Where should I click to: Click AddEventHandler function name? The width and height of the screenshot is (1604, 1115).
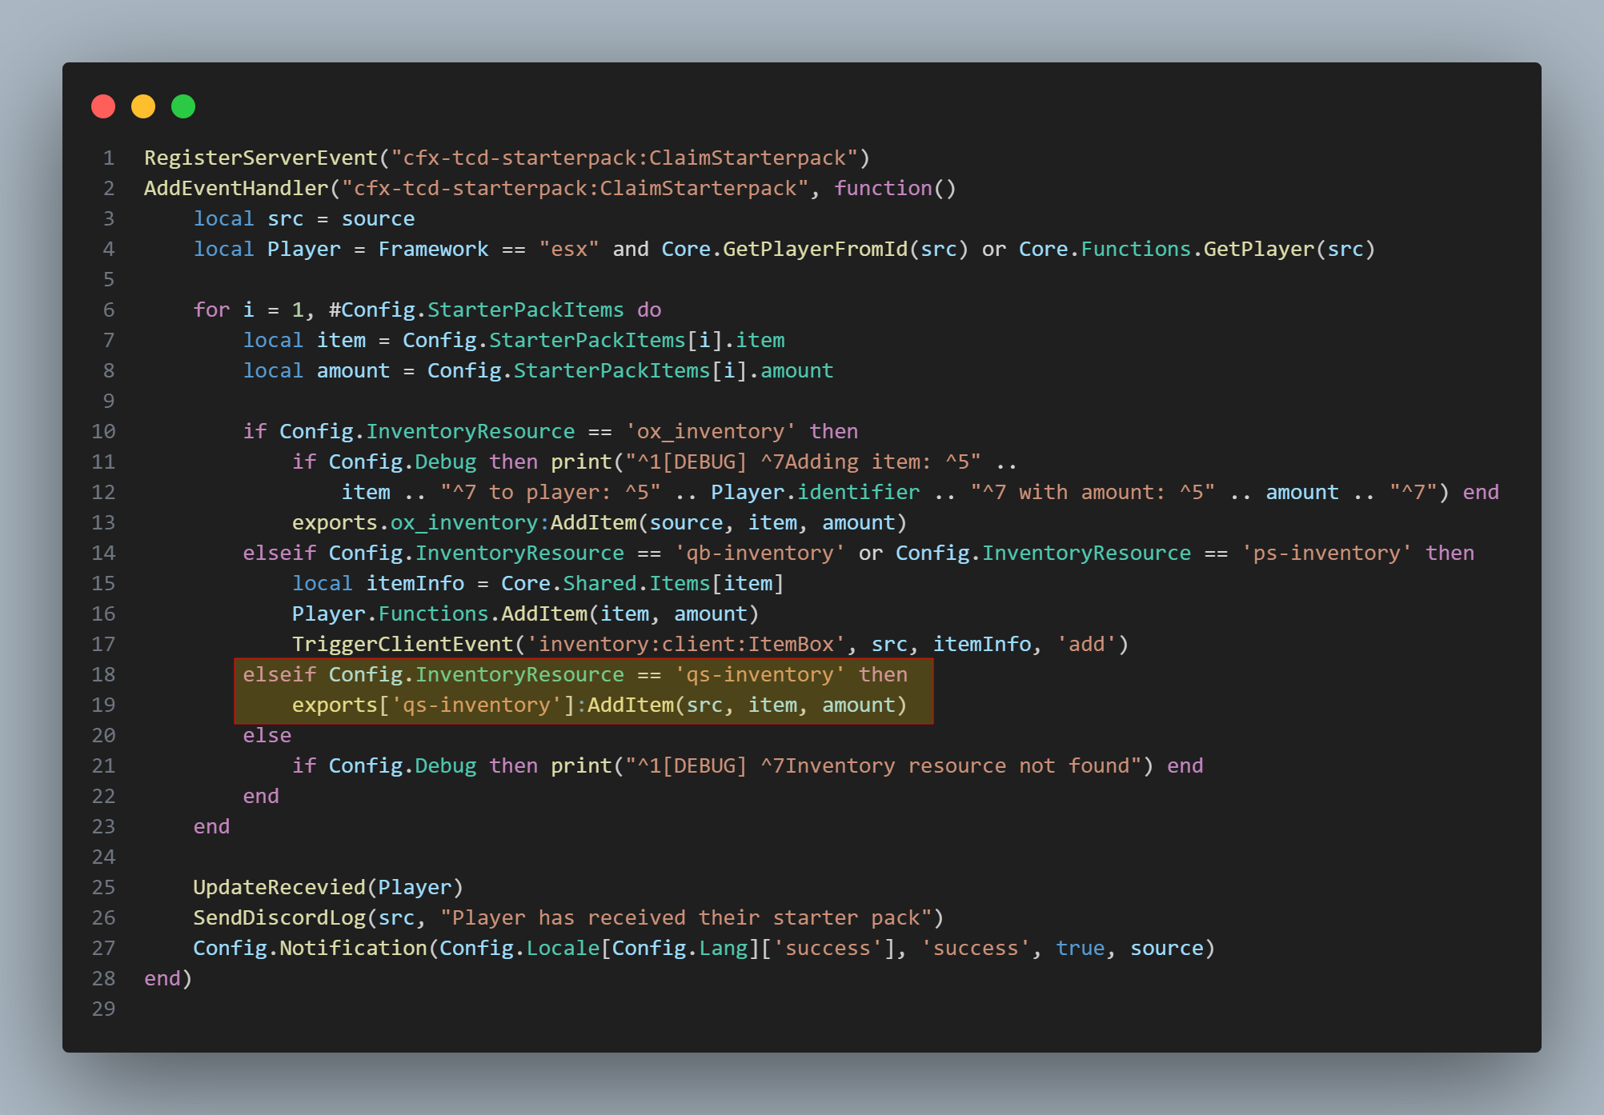(236, 188)
